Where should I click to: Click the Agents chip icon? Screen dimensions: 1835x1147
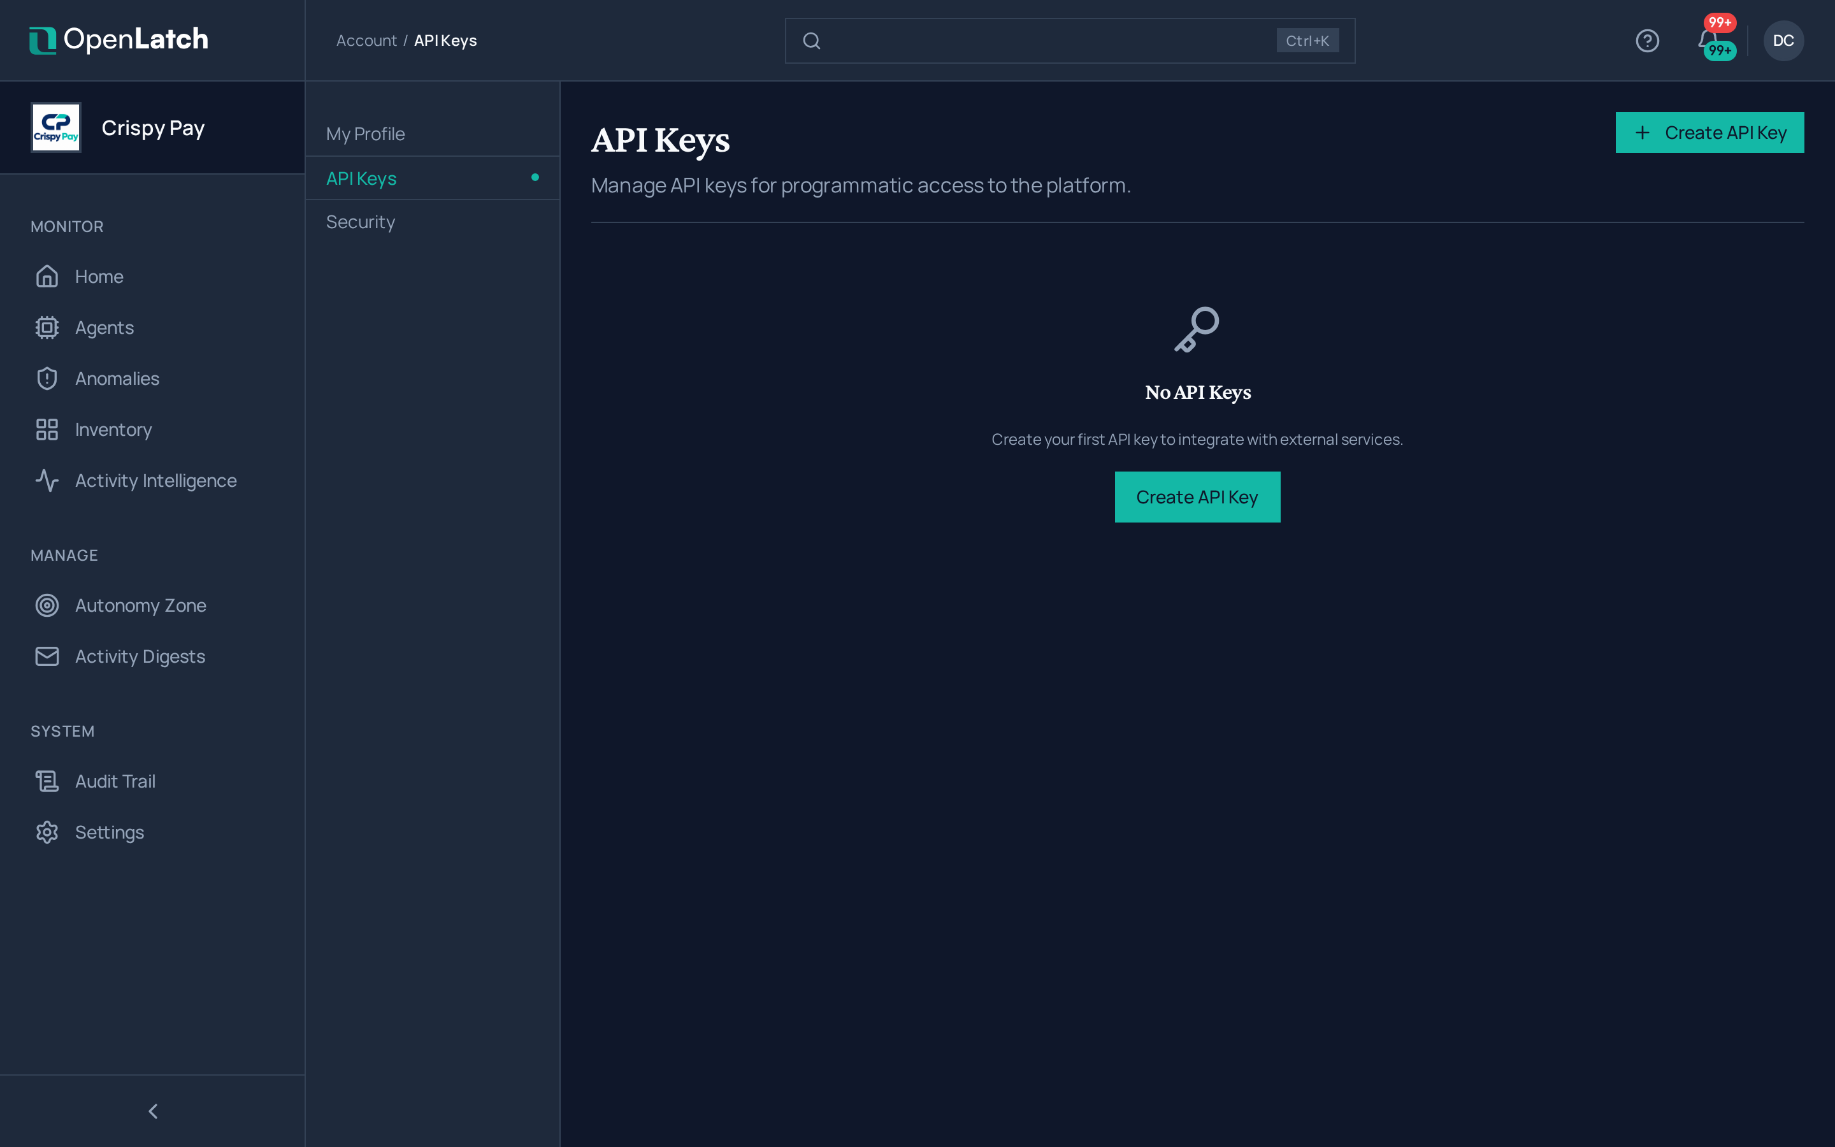pos(47,327)
